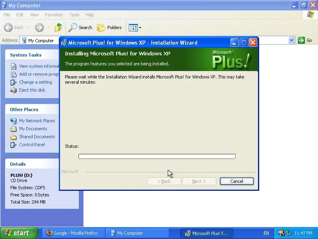Click Cancel in the Installation Wizard
318x239 pixels.
click(x=237, y=181)
